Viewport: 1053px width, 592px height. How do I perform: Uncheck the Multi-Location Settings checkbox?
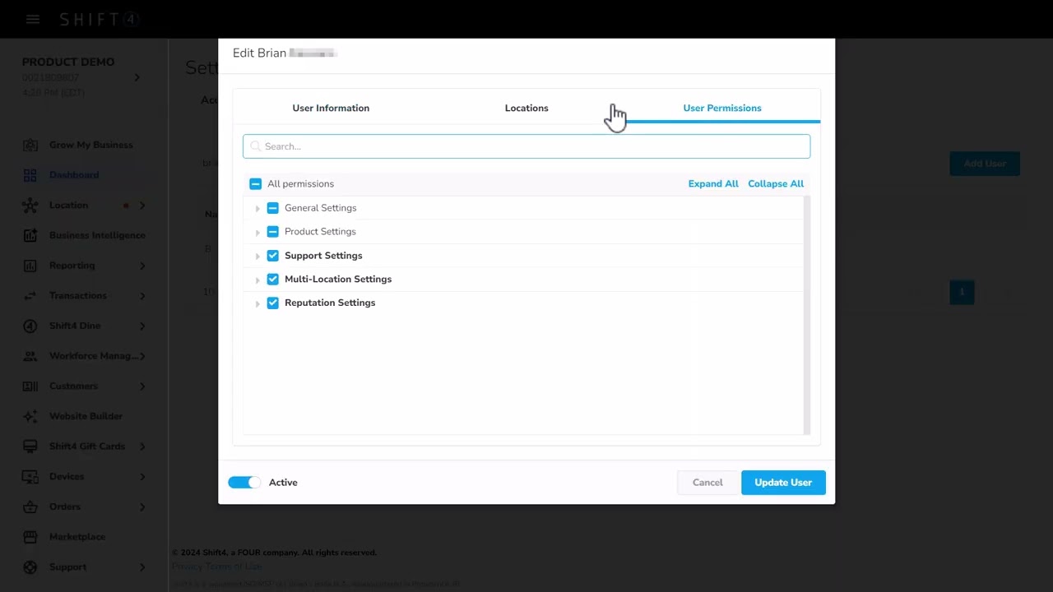click(273, 280)
